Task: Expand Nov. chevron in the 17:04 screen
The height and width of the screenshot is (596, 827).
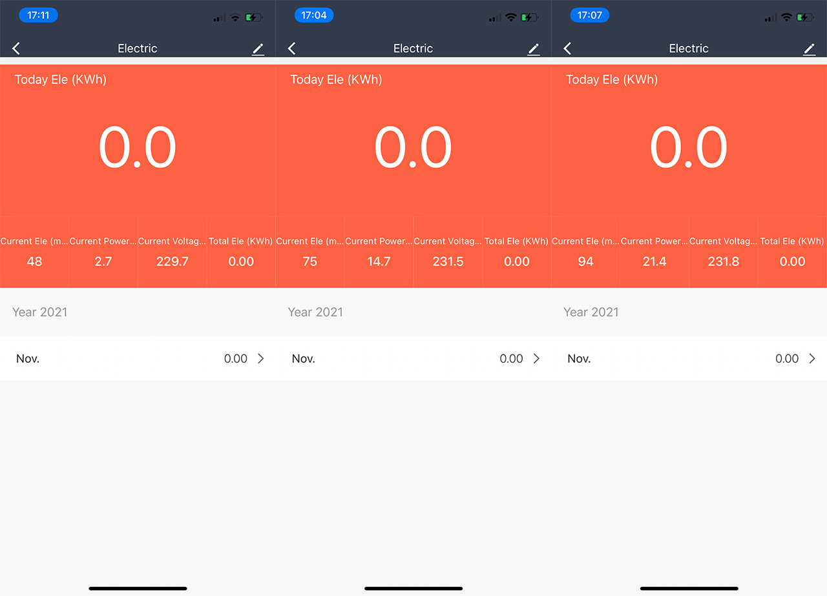Action: pyautogui.click(x=536, y=358)
